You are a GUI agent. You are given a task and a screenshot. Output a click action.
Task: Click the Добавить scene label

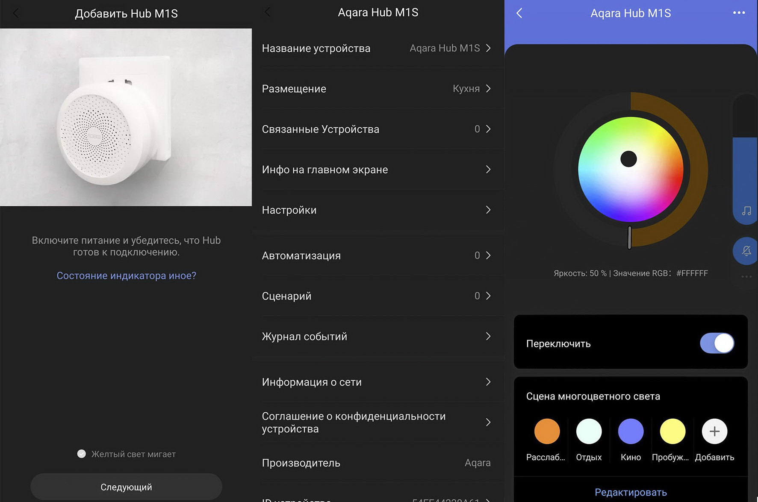[714, 457]
